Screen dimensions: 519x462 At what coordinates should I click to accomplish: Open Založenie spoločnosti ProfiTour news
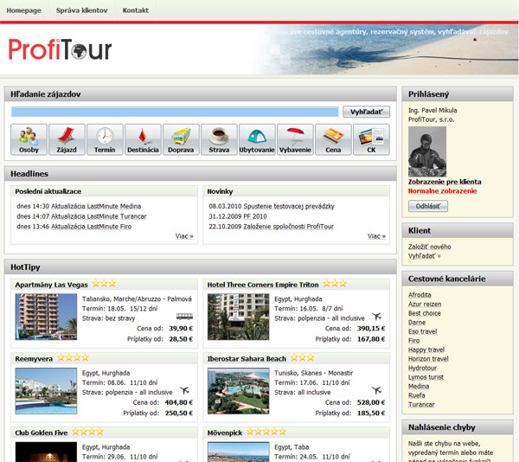pyautogui.click(x=288, y=227)
